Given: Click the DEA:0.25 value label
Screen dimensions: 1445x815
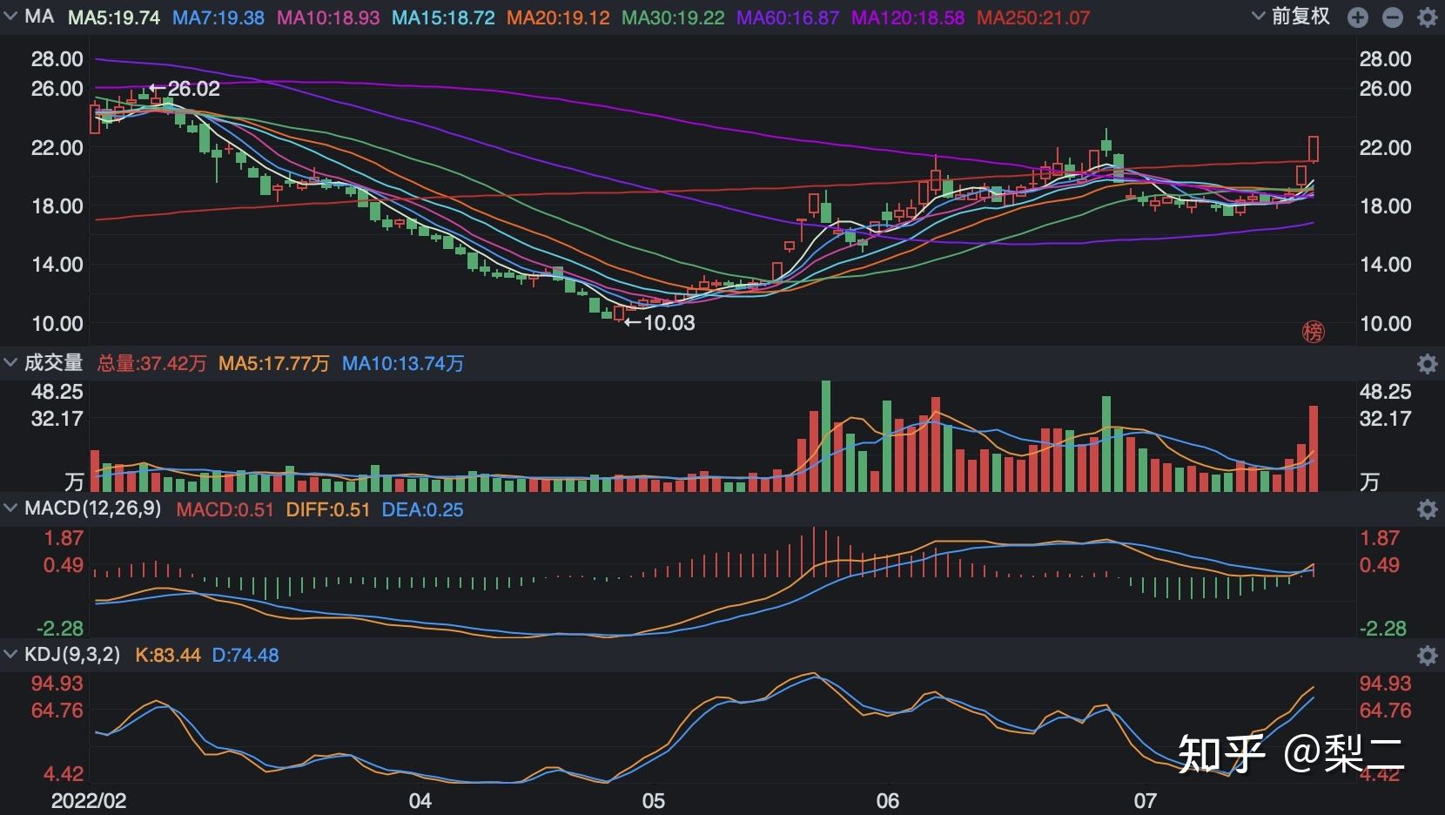Looking at the screenshot, I should pos(422,509).
